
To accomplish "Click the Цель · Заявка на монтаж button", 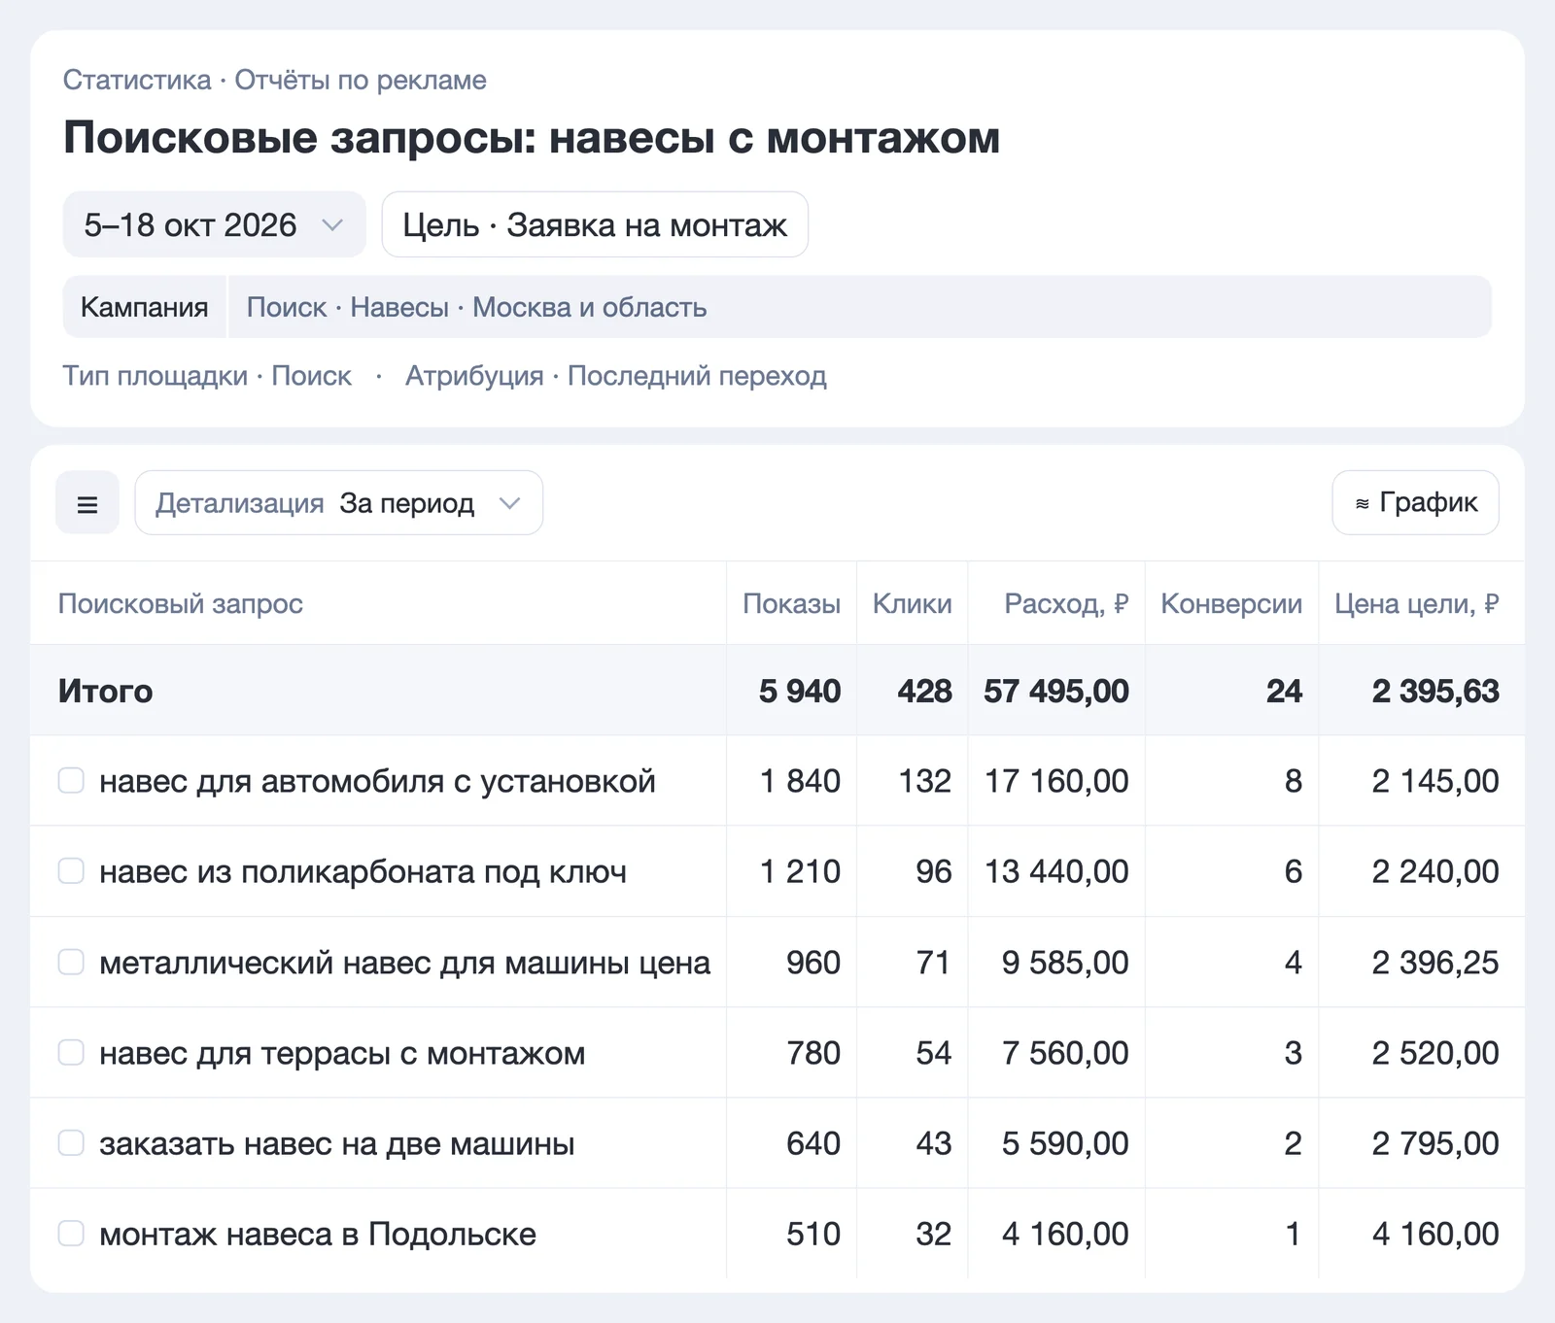I will (x=595, y=224).
